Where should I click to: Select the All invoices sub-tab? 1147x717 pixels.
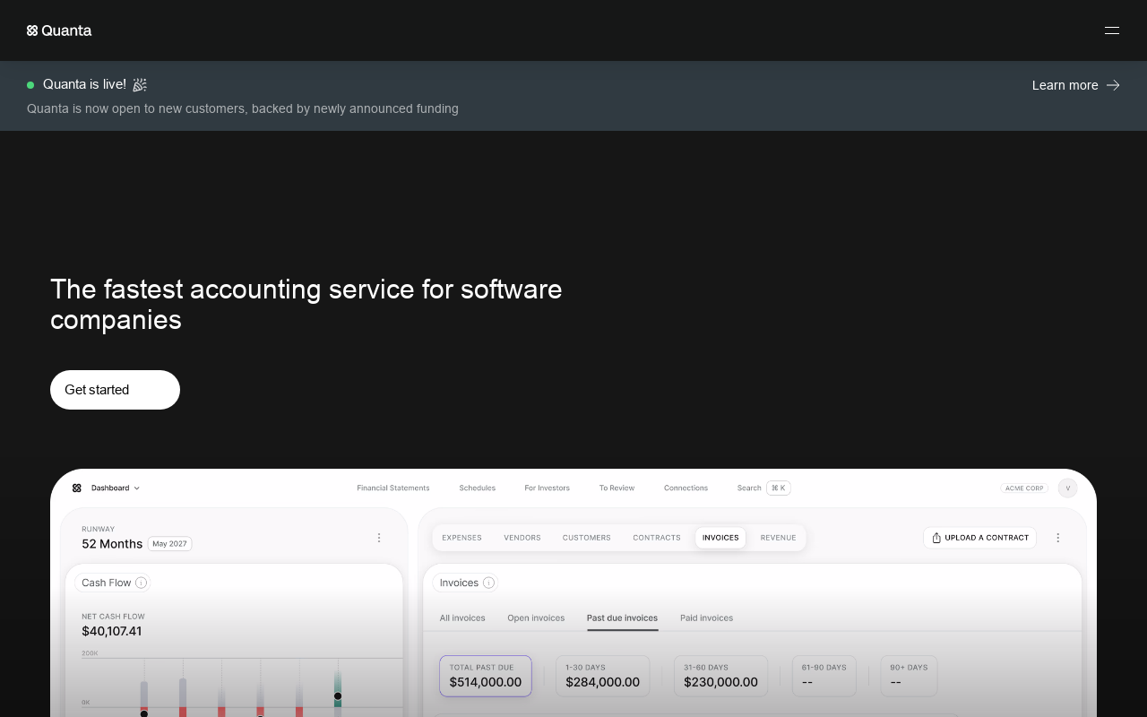(x=462, y=618)
